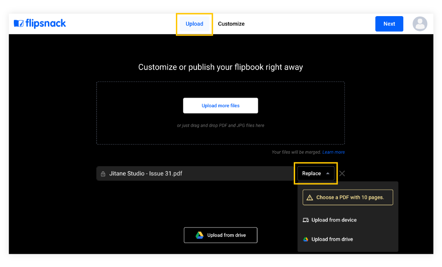The width and height of the screenshot is (442, 267).
Task: Click the device icon next to Upload from device
Action: coord(305,220)
